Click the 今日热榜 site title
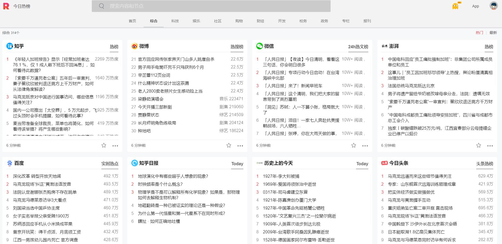The width and height of the screenshot is (502, 244). point(22,6)
